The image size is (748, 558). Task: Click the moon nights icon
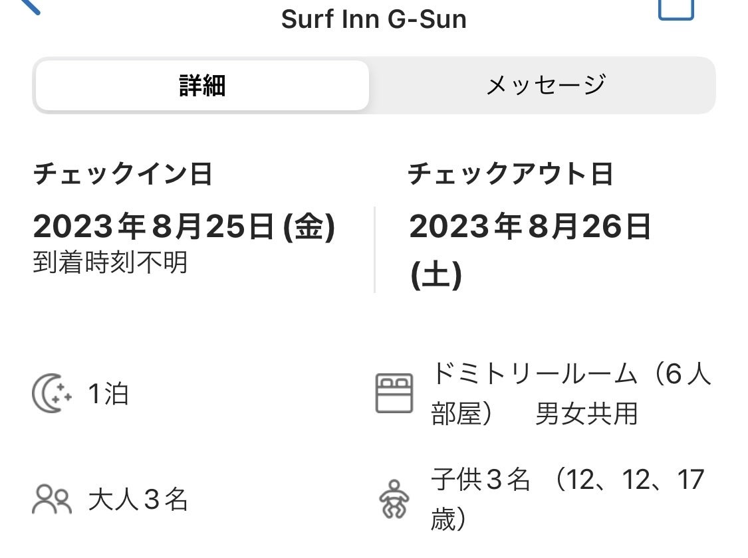52,394
